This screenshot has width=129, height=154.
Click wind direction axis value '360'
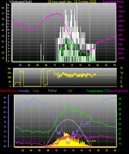click(x=9, y=69)
